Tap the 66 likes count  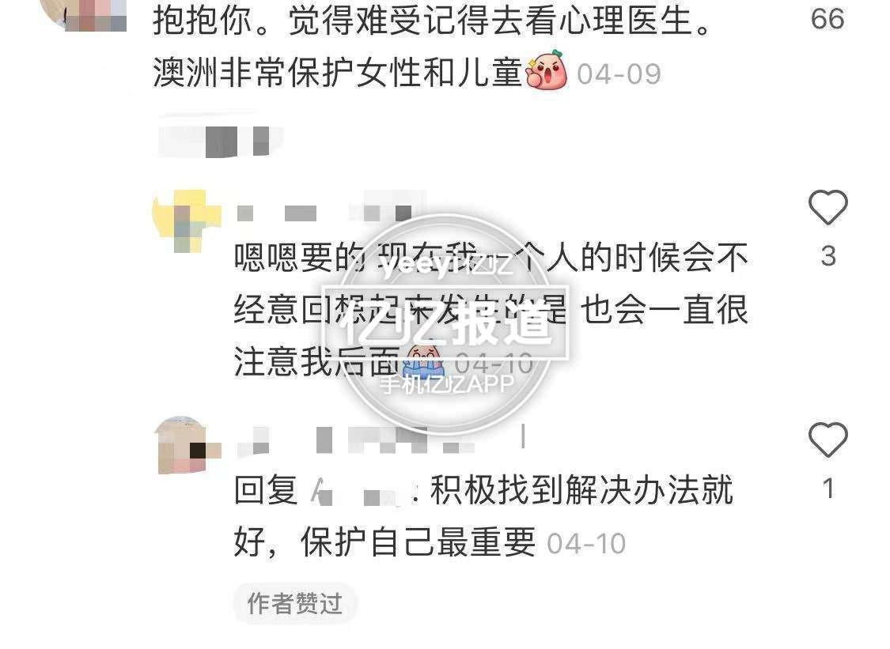point(828,19)
